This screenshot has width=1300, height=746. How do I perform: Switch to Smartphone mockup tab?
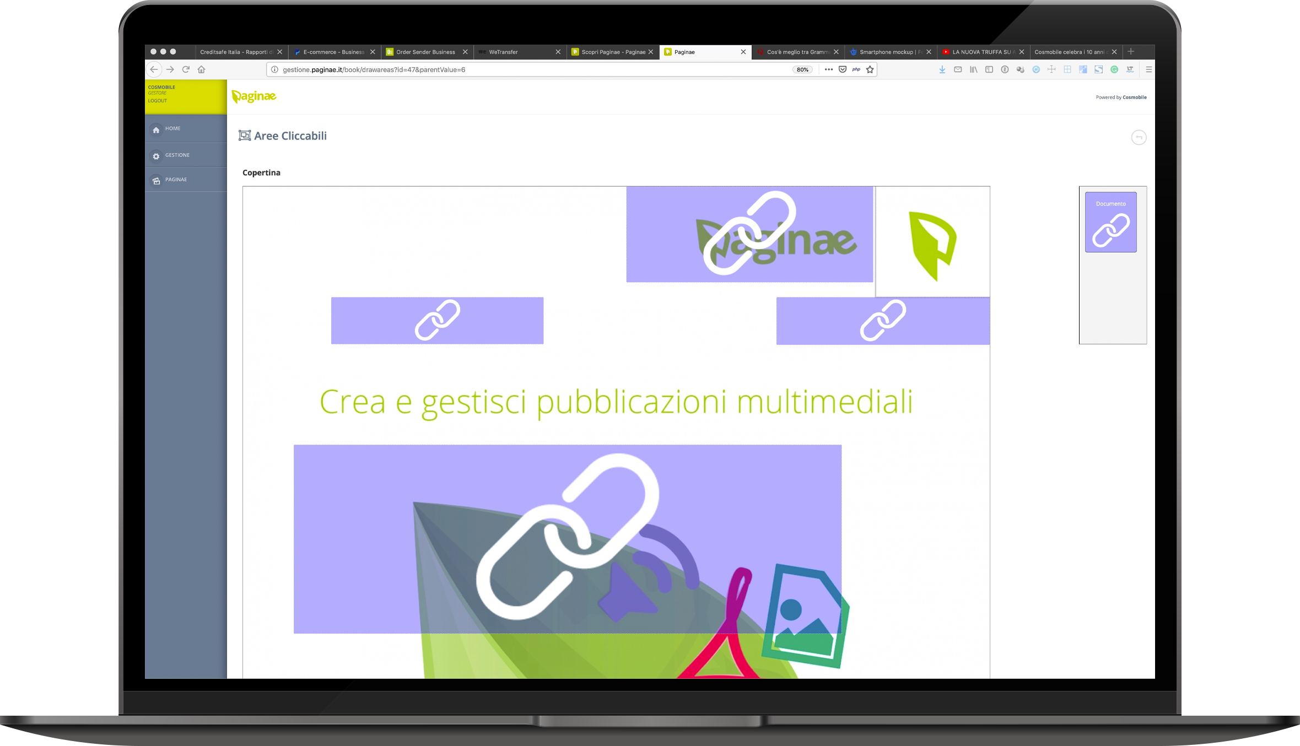point(891,52)
